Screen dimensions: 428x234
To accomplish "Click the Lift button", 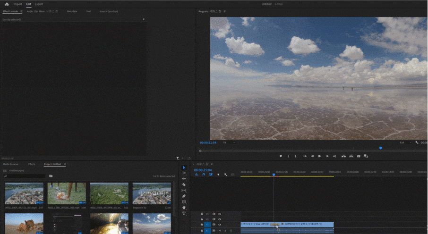I will [343, 156].
